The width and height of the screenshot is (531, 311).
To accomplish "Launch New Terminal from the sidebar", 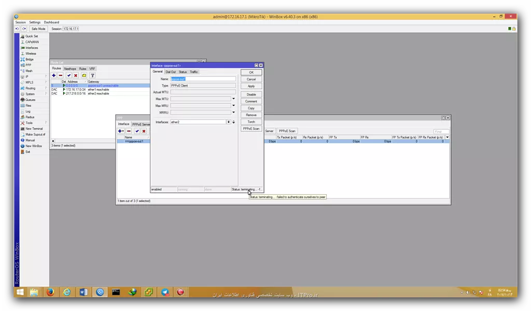I will tap(34, 129).
